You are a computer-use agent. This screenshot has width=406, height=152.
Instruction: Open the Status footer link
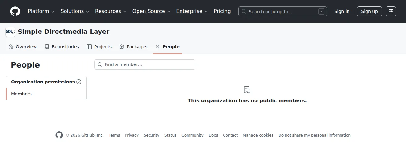[170, 135]
